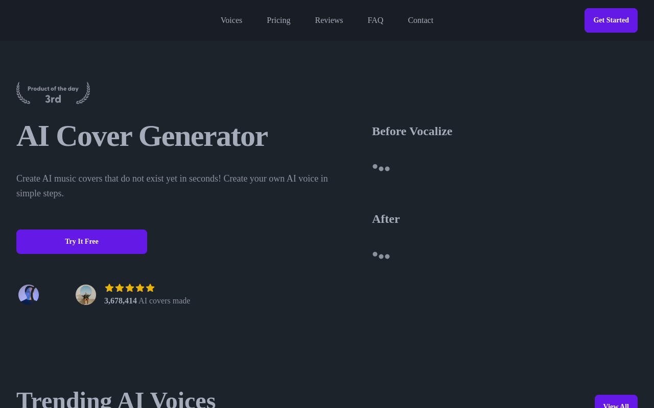The height and width of the screenshot is (408, 654).
Task: Go to the Pricing section
Action: pos(278,20)
